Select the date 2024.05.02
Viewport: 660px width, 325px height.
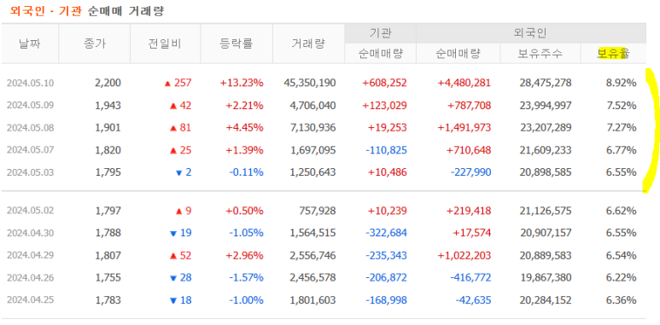pos(30,211)
